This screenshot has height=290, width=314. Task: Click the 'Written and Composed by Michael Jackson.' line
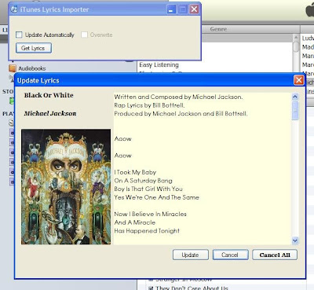[x=178, y=97]
